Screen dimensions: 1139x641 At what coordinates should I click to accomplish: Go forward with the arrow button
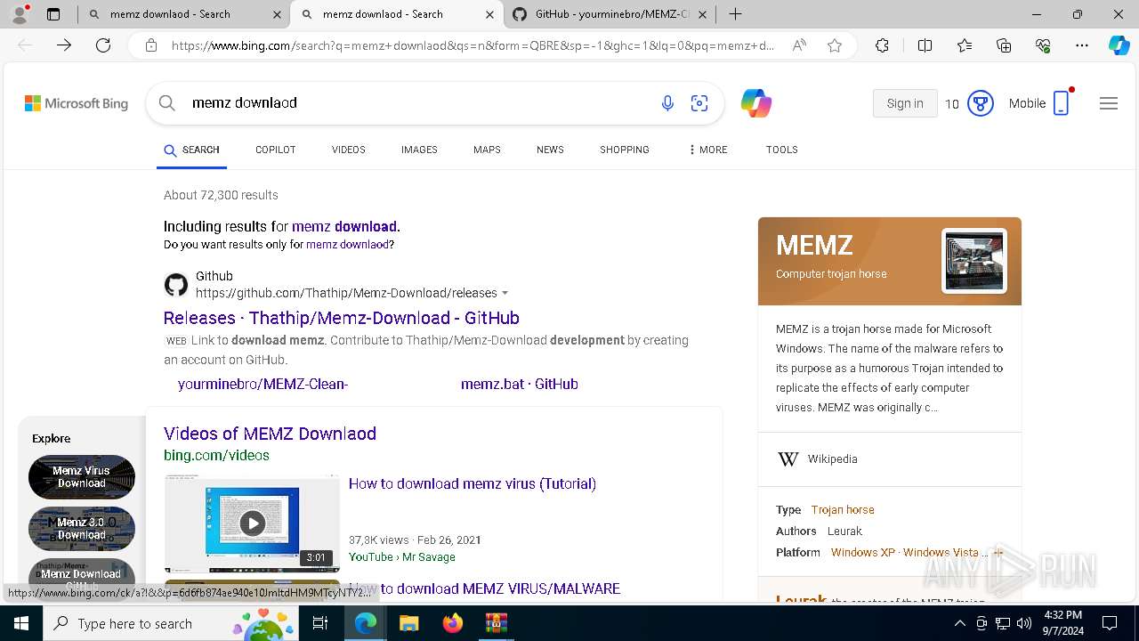64,45
